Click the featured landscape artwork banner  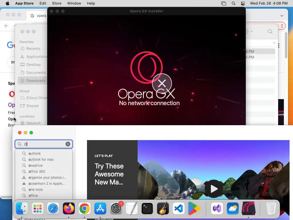coord(213,170)
